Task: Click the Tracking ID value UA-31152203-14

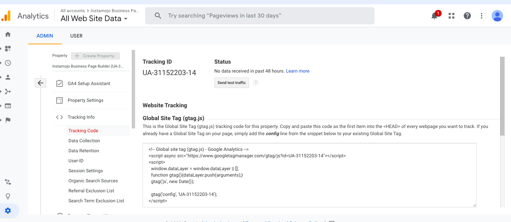Action: click(169, 73)
